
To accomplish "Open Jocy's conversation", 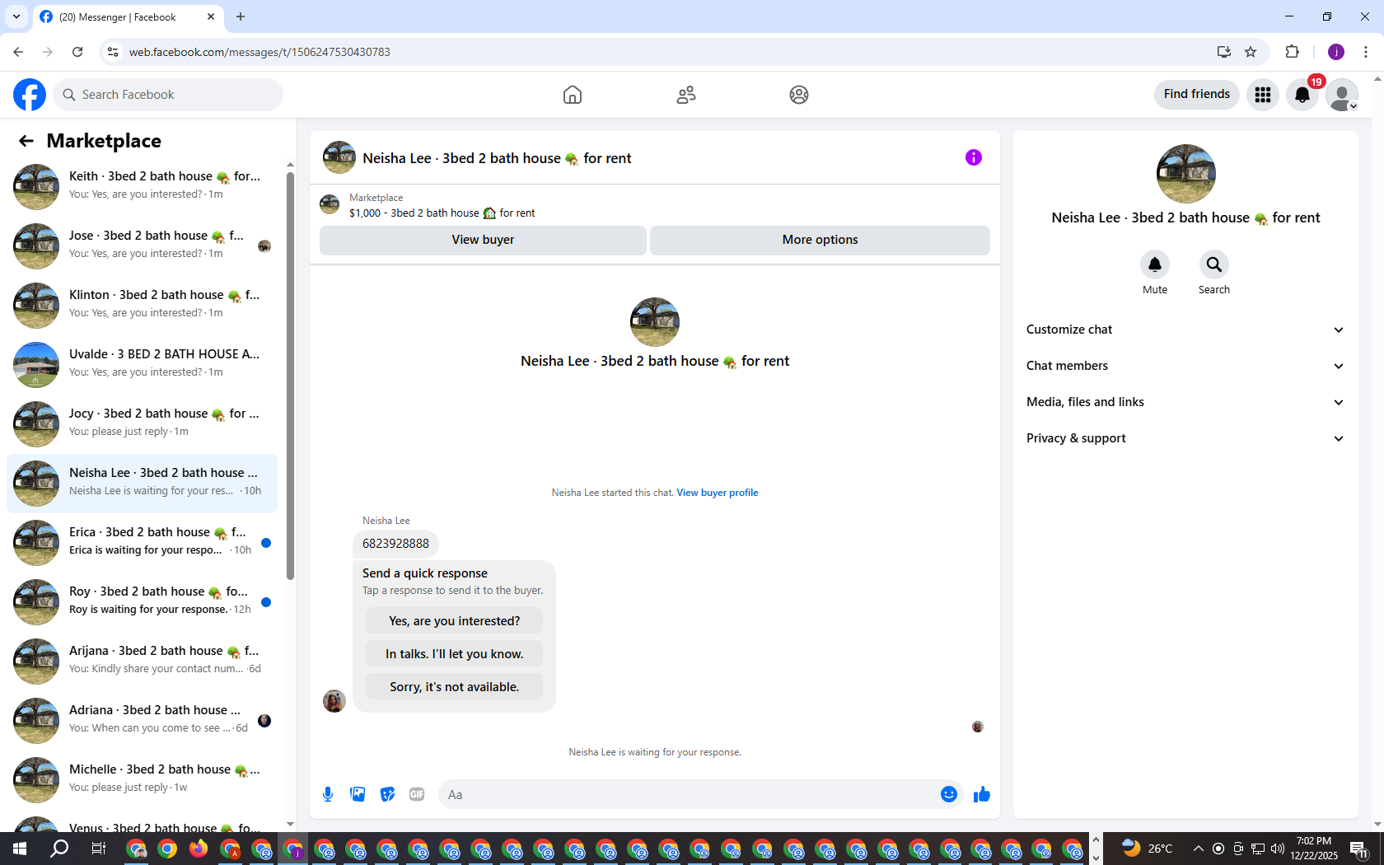I will tap(142, 423).
